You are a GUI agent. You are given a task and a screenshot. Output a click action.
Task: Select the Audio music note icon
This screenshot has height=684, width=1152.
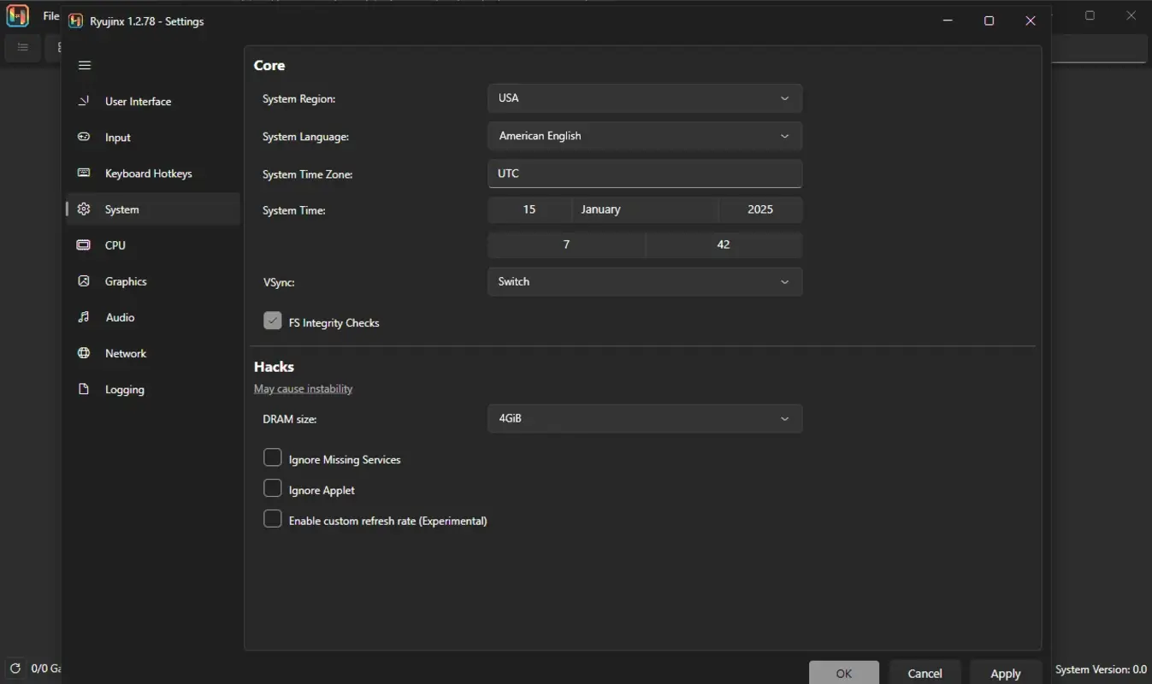[83, 317]
